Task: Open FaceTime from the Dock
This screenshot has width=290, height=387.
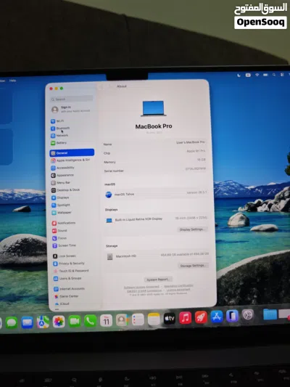Action: tap(75, 321)
